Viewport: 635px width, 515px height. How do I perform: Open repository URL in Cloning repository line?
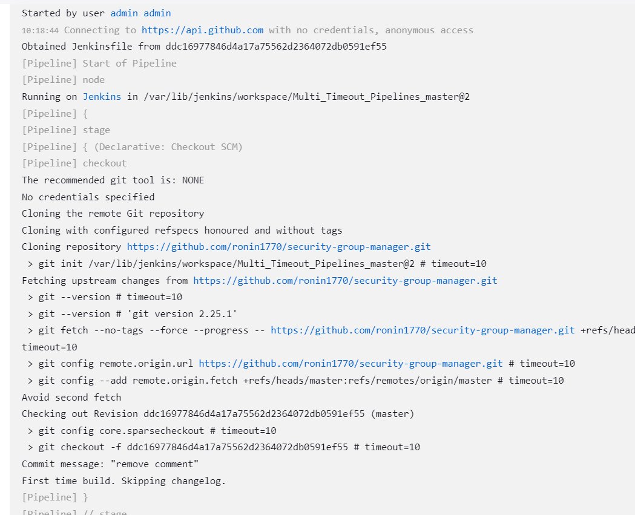pyautogui.click(x=278, y=246)
